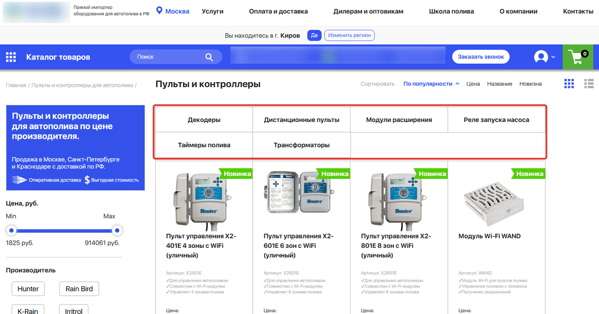
Task: Open Таймеры полива subcategory
Action: pos(204,145)
